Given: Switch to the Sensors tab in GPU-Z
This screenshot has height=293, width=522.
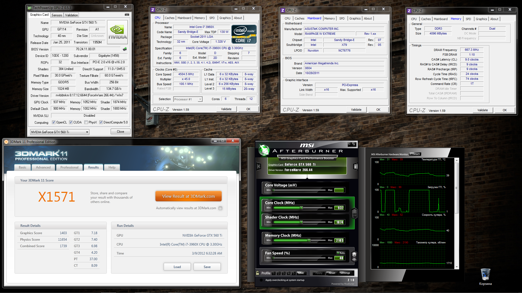Looking at the screenshot, I should point(57,15).
